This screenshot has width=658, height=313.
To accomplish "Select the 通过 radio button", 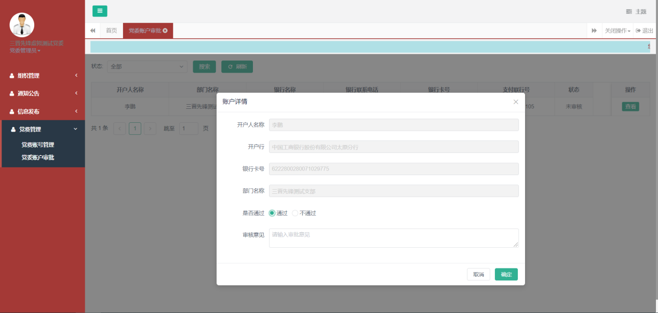I will (272, 213).
